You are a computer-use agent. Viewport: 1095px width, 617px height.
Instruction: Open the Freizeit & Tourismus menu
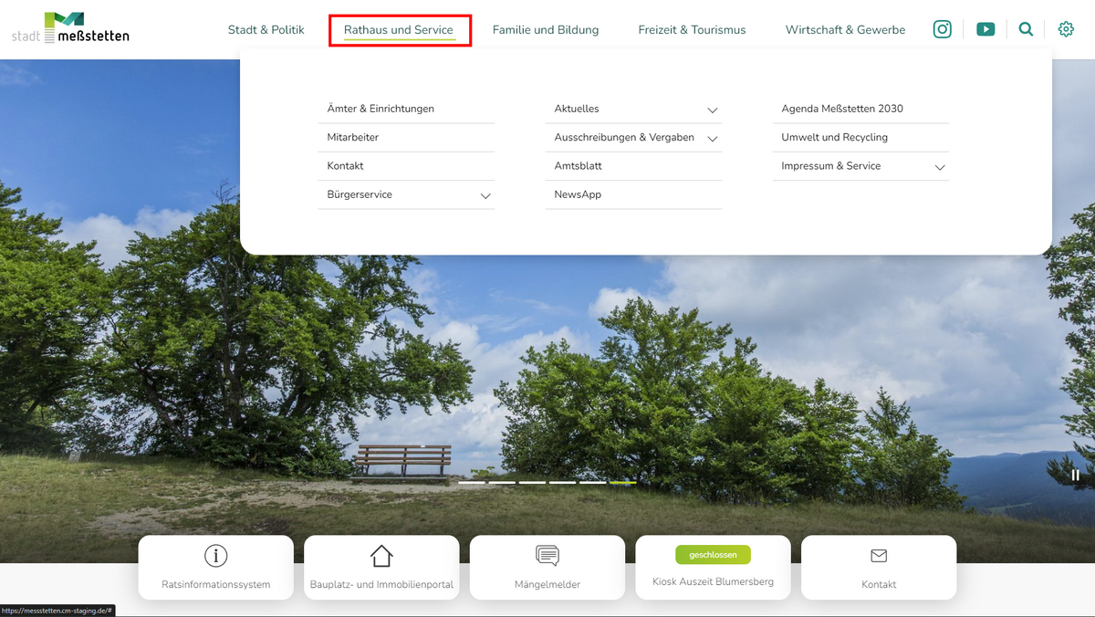692,30
